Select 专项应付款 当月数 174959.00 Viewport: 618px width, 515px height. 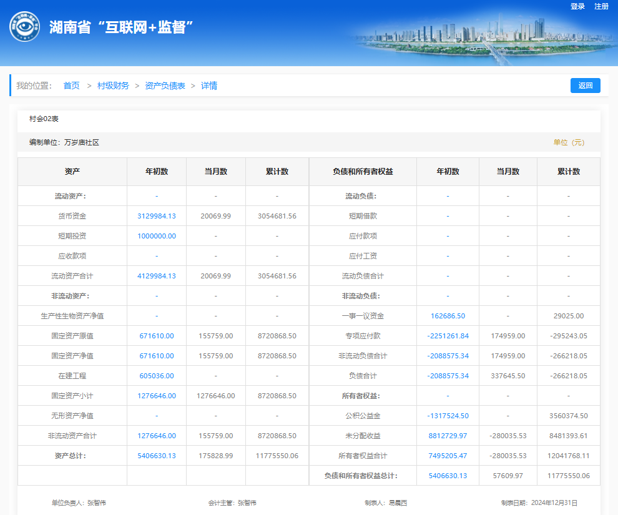[508, 336]
